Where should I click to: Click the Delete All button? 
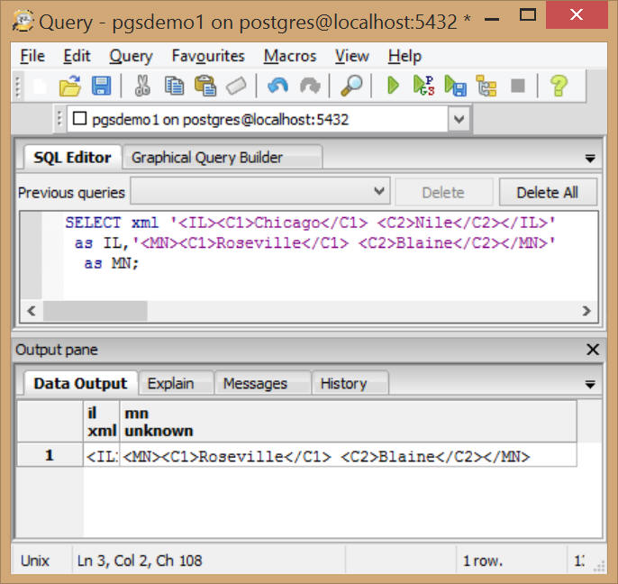pos(548,193)
